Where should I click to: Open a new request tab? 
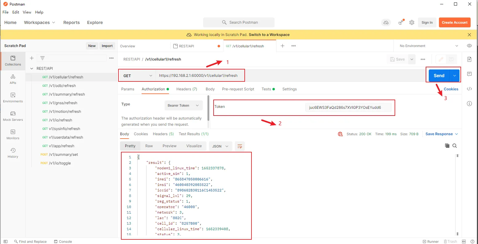pos(283,46)
